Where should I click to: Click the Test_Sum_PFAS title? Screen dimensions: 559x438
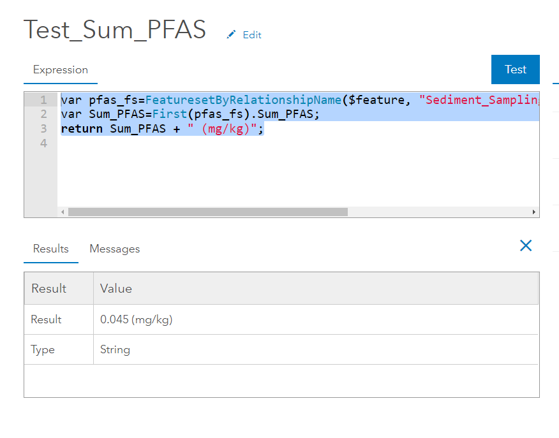[x=115, y=30]
